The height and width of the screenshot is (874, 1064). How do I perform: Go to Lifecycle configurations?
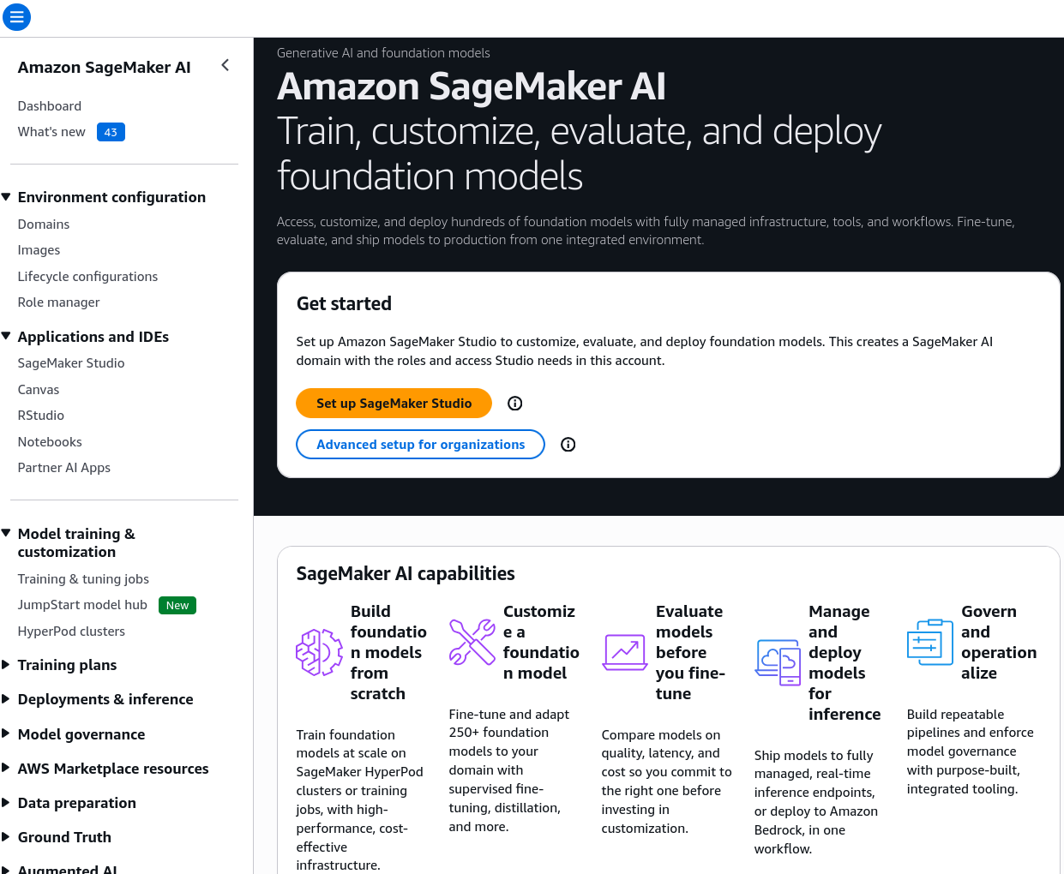[x=87, y=277]
